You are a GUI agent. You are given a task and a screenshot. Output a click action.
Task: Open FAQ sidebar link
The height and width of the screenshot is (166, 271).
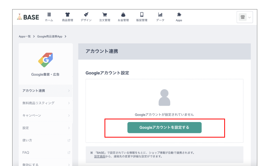[x=46, y=153]
